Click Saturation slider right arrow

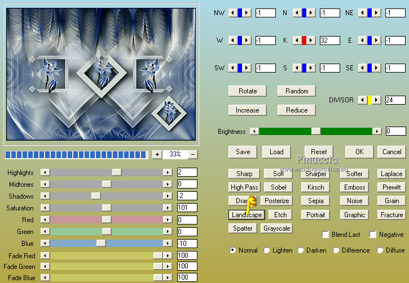click(x=168, y=208)
